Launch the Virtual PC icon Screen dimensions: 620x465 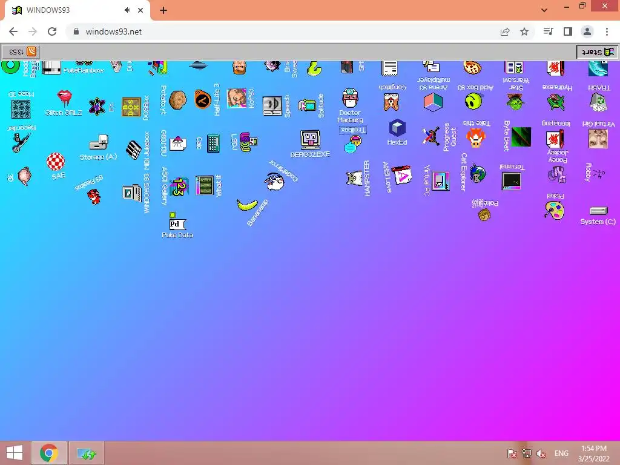441,182
